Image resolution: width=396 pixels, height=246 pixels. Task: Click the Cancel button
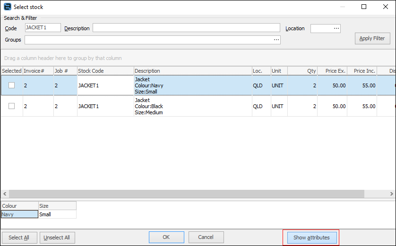click(x=206, y=237)
